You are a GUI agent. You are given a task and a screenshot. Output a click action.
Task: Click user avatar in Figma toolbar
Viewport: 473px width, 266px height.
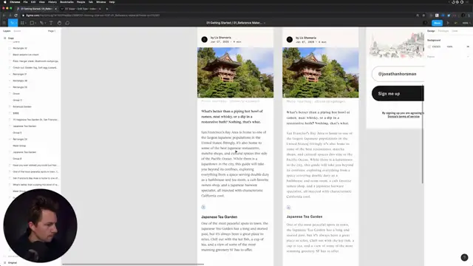point(425,23)
